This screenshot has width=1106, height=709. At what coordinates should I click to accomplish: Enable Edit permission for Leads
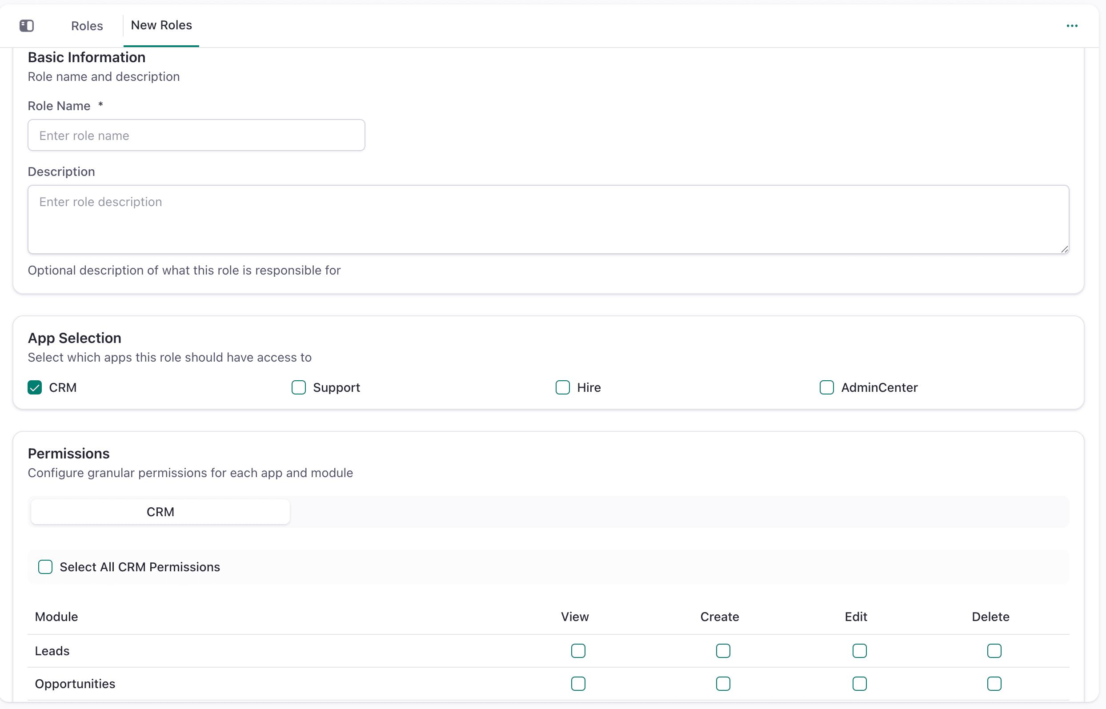(860, 651)
